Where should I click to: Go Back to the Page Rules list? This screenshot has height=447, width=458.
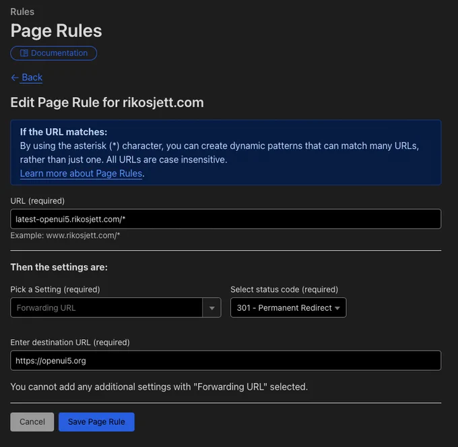[32, 78]
